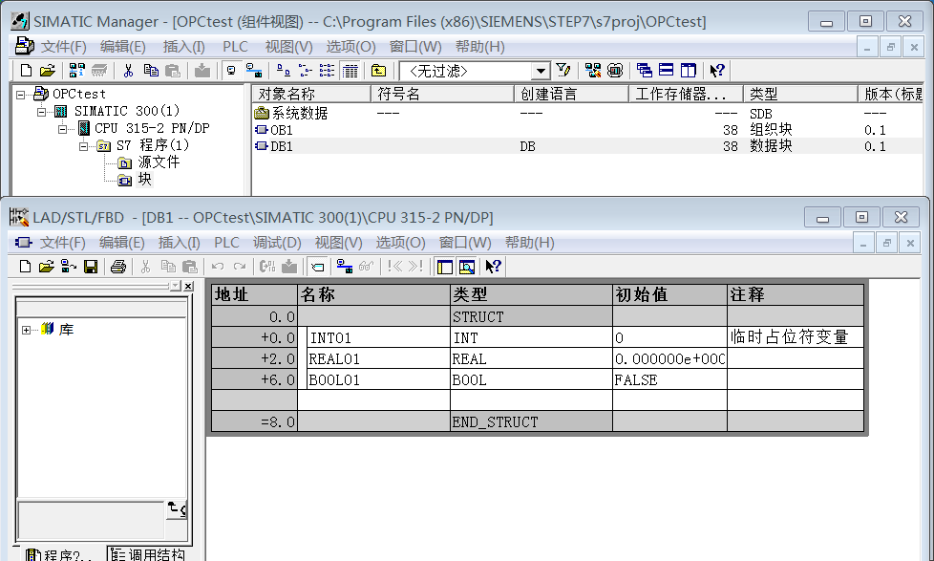This screenshot has width=934, height=561.
Task: Switch to list view in SIMATIC Manager
Action: 327,71
